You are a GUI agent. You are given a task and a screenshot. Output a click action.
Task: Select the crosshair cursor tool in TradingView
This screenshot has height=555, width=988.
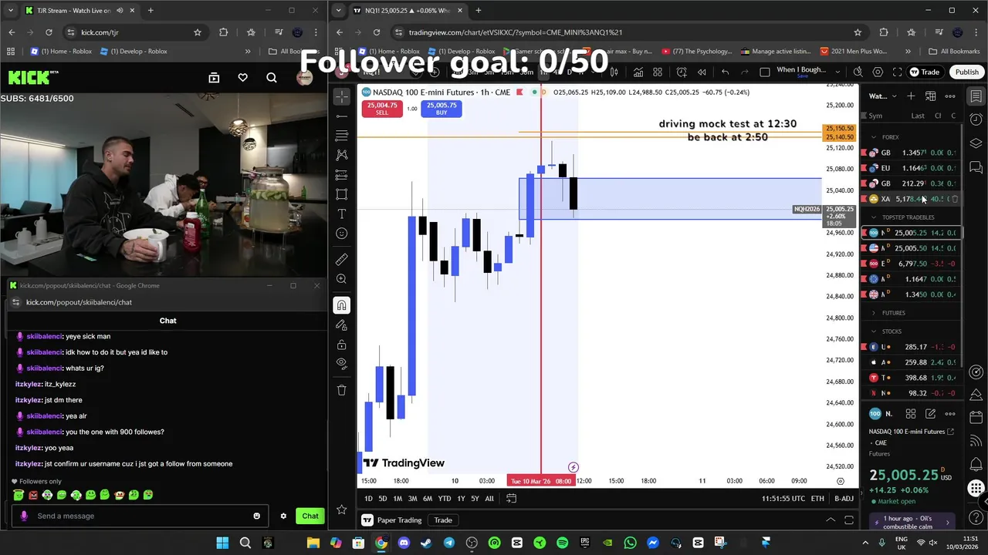click(342, 96)
